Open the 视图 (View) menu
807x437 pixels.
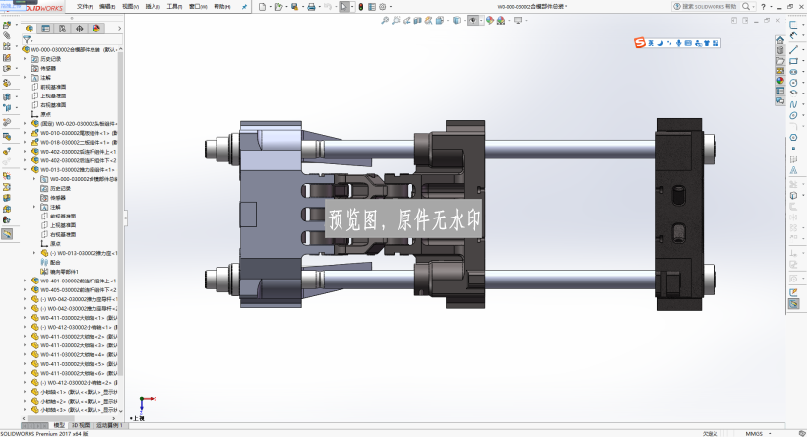[130, 7]
